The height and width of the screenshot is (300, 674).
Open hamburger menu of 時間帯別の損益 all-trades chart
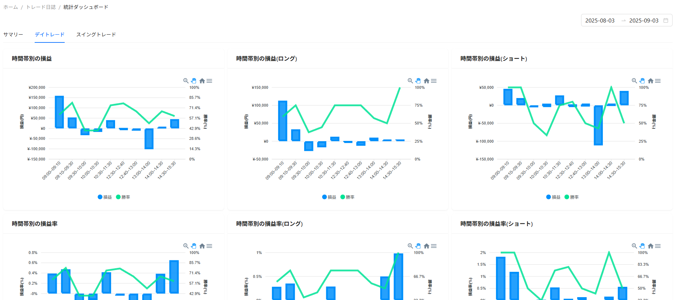pos(209,81)
